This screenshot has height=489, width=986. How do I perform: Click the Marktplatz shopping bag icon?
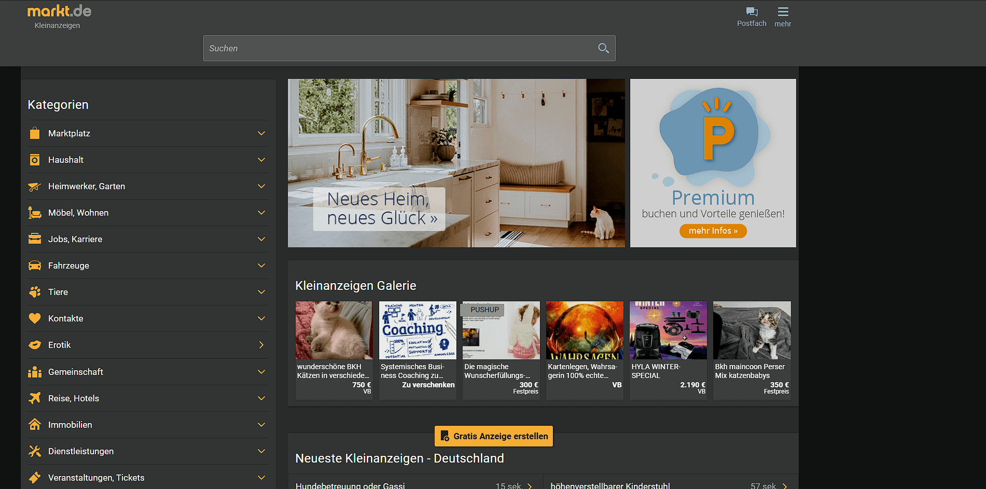pyautogui.click(x=35, y=133)
